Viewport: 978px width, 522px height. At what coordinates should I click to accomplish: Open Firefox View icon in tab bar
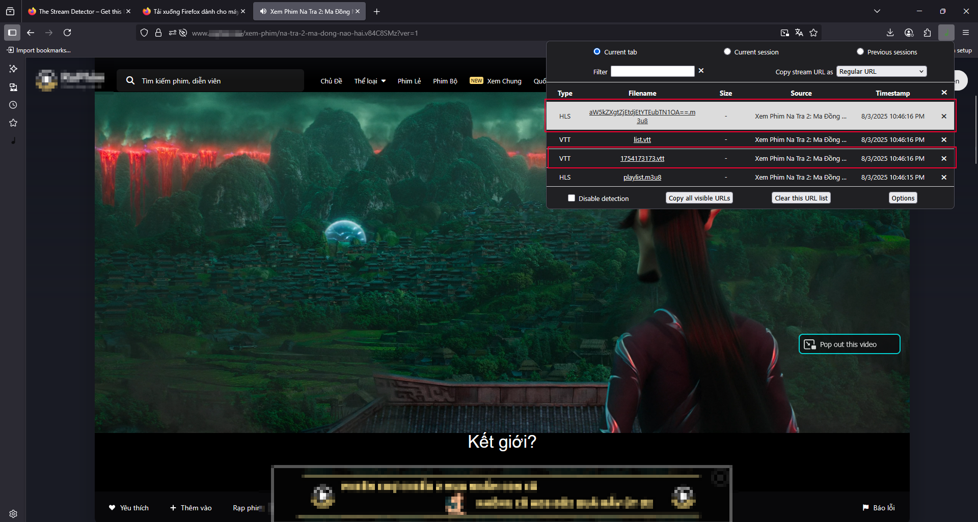pyautogui.click(x=10, y=11)
